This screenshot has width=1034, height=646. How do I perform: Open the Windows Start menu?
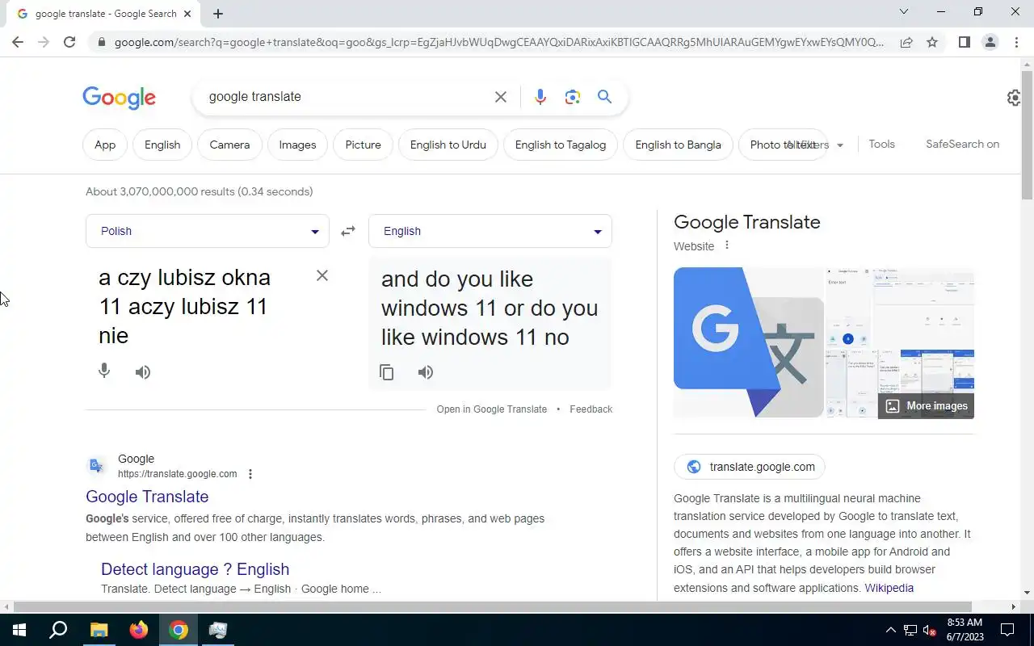pos(19,630)
